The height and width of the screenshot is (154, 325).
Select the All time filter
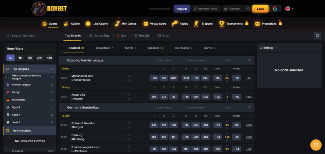pos(10,58)
